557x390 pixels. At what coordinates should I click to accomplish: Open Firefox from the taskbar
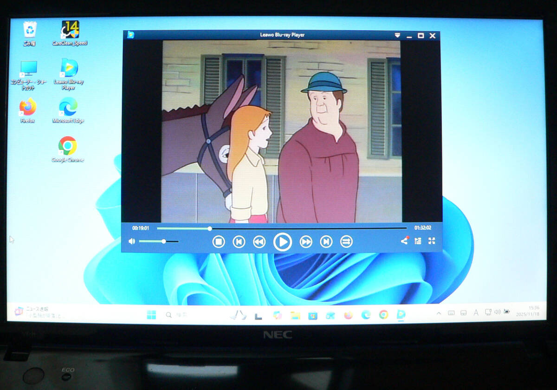click(348, 315)
